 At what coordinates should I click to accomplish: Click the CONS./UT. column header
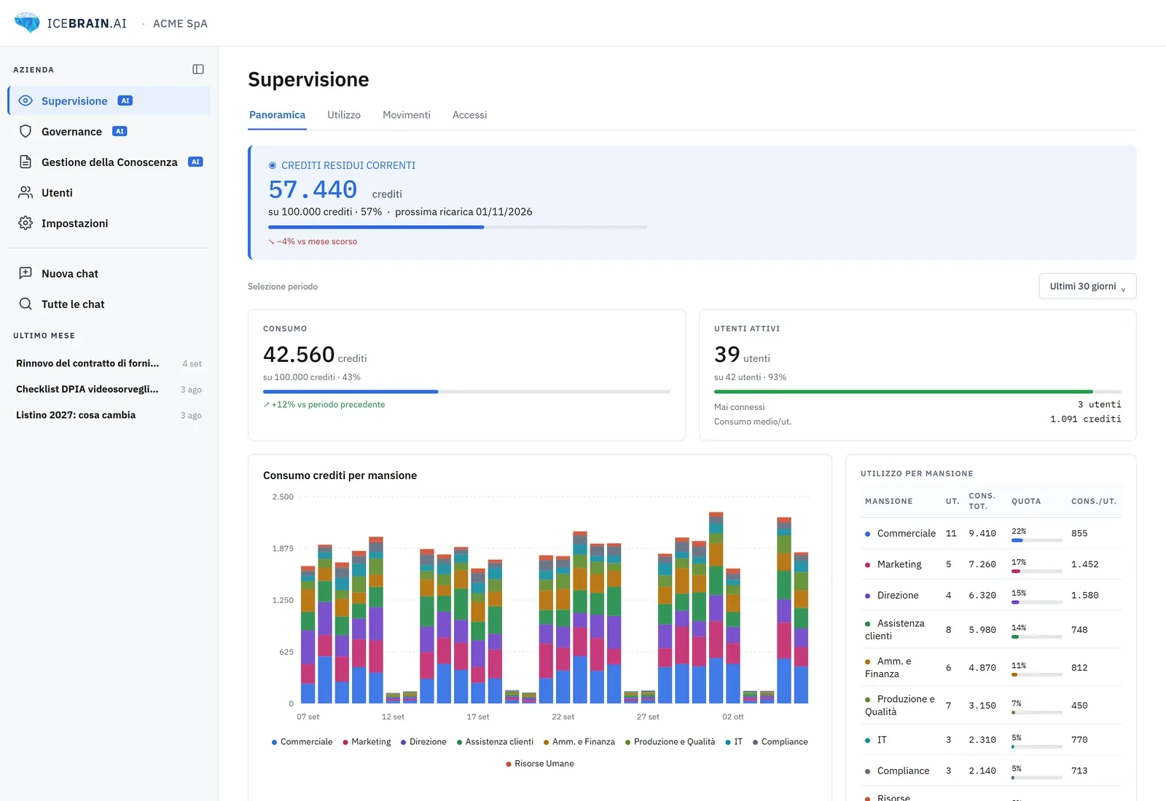(1093, 501)
